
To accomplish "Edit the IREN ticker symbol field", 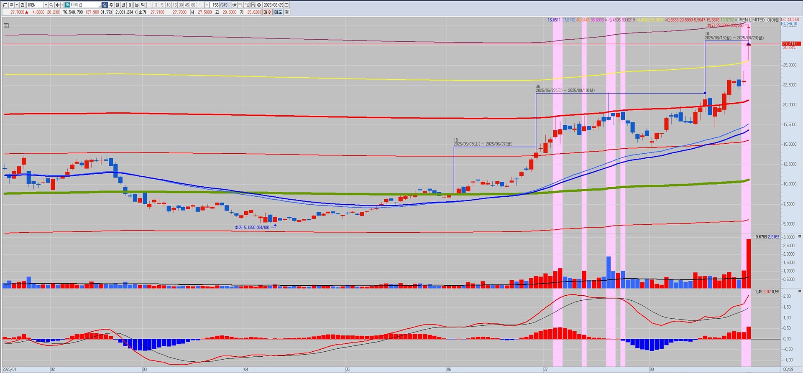I will [35, 5].
